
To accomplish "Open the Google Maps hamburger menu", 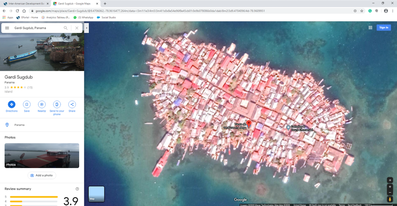I will 7,28.
